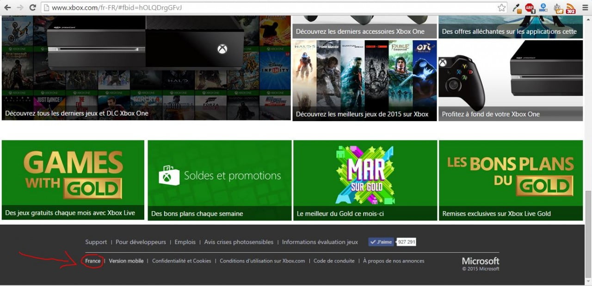Click the scrollbar down arrow
Image resolution: width=592 pixels, height=286 pixels.
(x=588, y=281)
